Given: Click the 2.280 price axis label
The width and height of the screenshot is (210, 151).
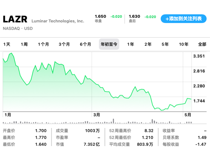Looking at the screenshot, I should coord(199,86).
